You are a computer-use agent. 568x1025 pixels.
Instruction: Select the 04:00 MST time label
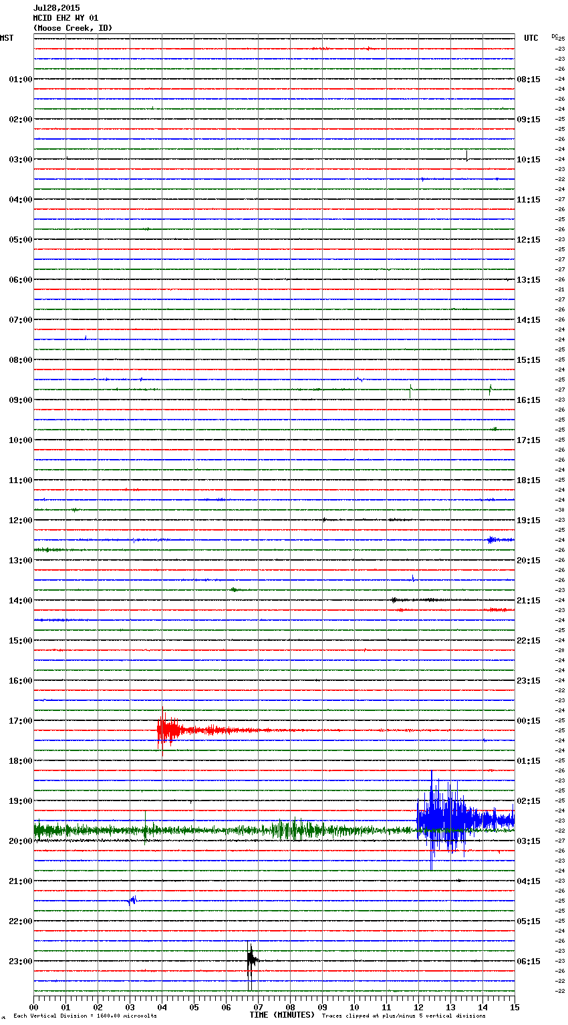tap(20, 199)
